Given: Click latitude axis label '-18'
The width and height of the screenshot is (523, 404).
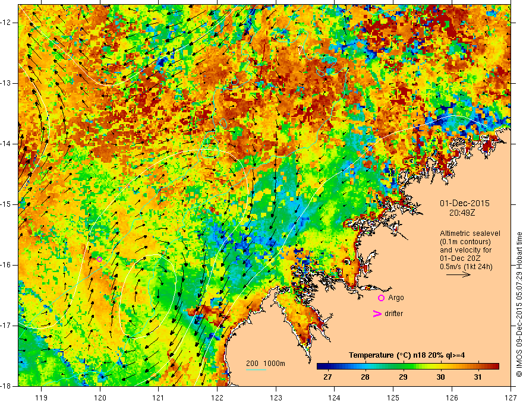Looking at the screenshot, I should coord(6,386).
